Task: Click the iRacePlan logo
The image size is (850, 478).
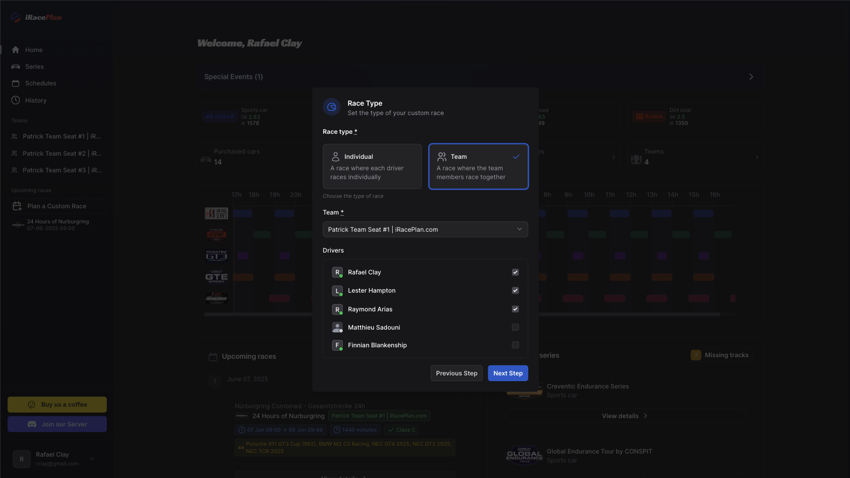Action: 36,17
